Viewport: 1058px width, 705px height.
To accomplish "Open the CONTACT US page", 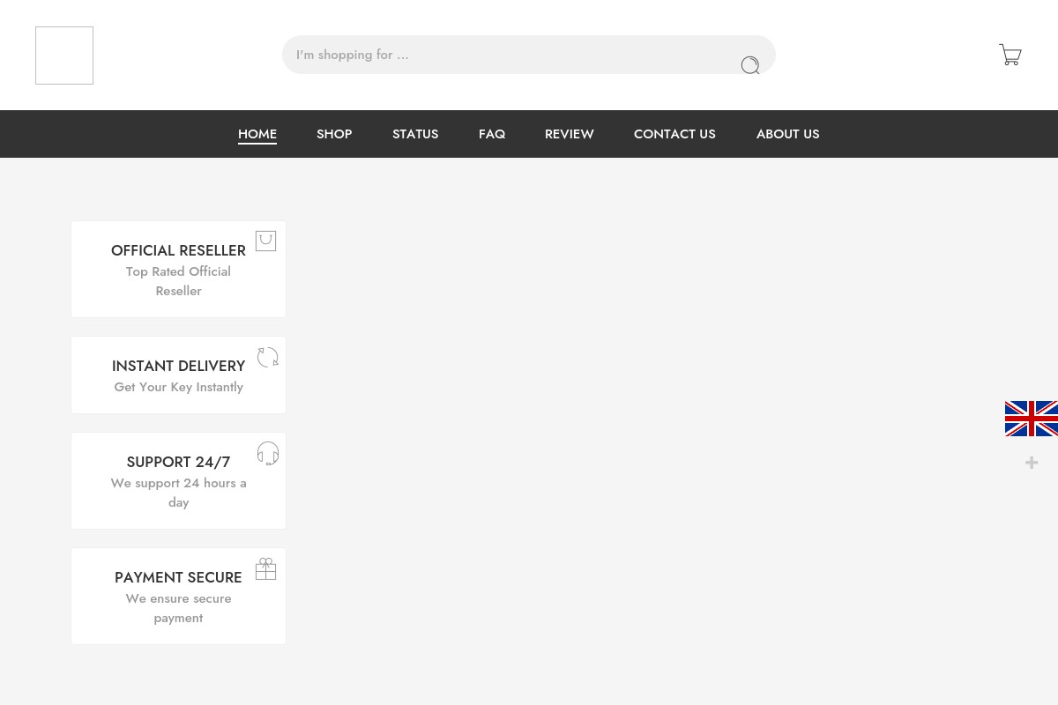I will click(x=674, y=134).
